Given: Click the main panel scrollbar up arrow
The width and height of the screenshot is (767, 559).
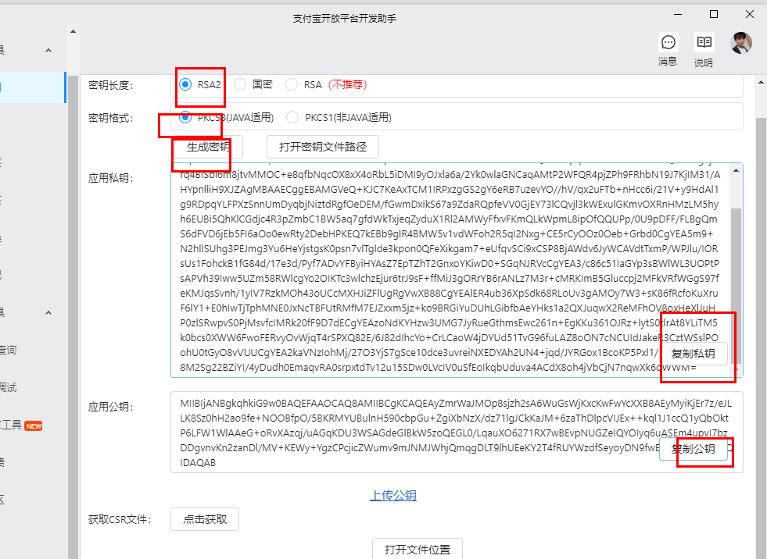Looking at the screenshot, I should point(761,82).
